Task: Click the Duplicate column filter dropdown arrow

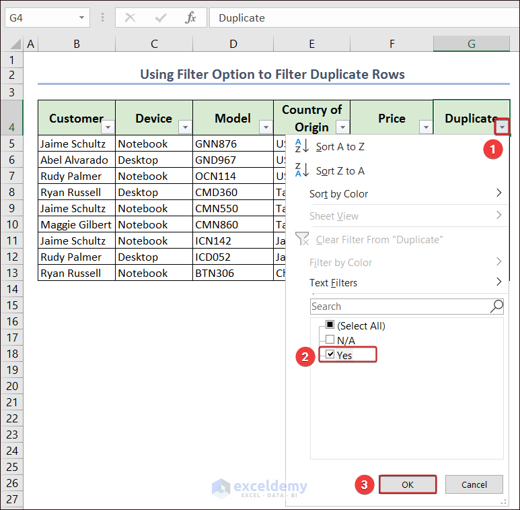Action: point(502,127)
